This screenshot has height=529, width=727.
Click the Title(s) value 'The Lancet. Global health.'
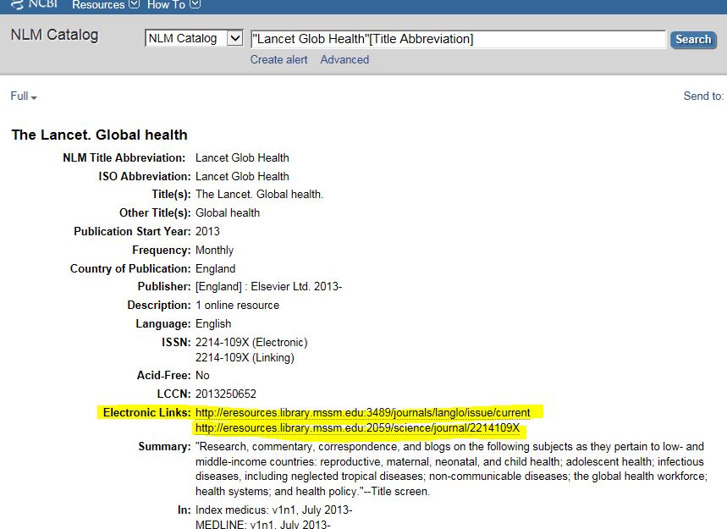click(259, 195)
